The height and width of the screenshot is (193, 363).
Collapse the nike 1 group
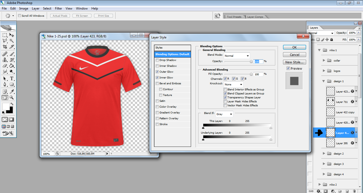point(319,50)
